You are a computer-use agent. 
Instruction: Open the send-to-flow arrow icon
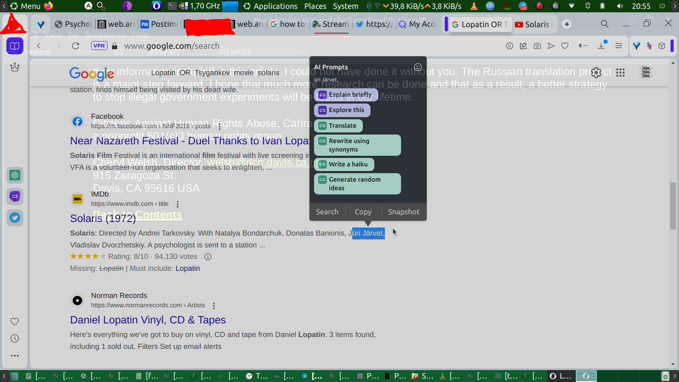(x=551, y=46)
